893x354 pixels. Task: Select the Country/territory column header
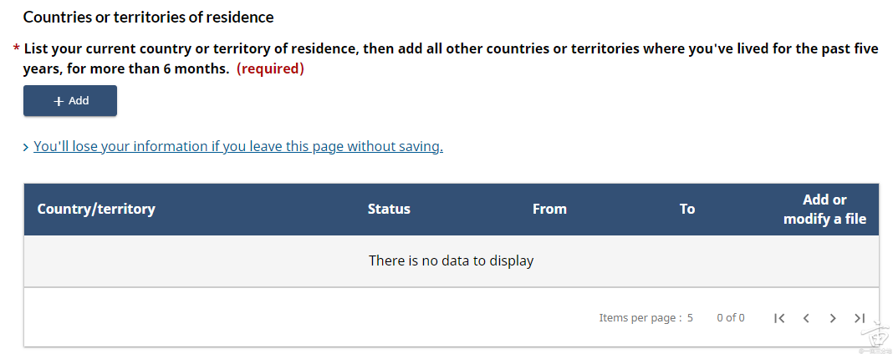coord(96,209)
